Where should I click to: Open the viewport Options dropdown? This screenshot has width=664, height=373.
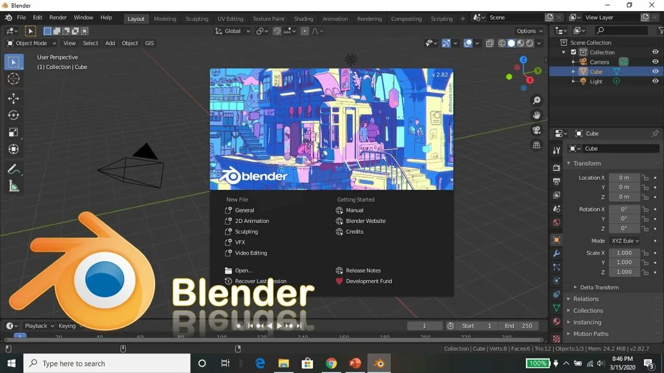(530, 31)
